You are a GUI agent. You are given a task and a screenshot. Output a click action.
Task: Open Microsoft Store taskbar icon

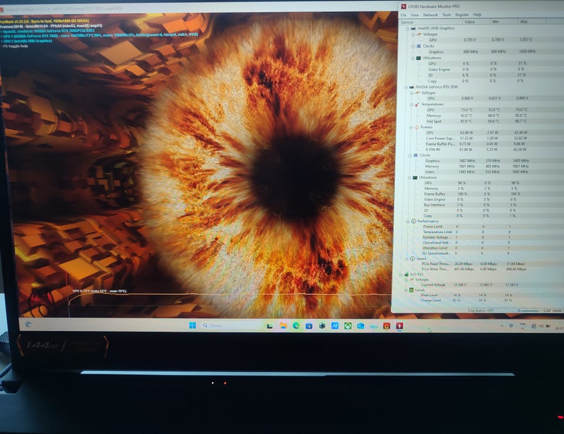tap(309, 326)
